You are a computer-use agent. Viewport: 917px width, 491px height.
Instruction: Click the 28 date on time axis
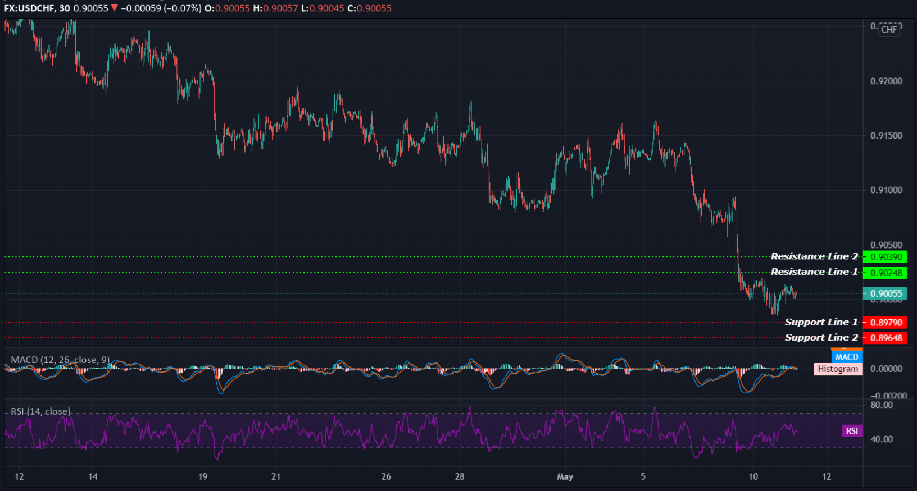click(459, 477)
